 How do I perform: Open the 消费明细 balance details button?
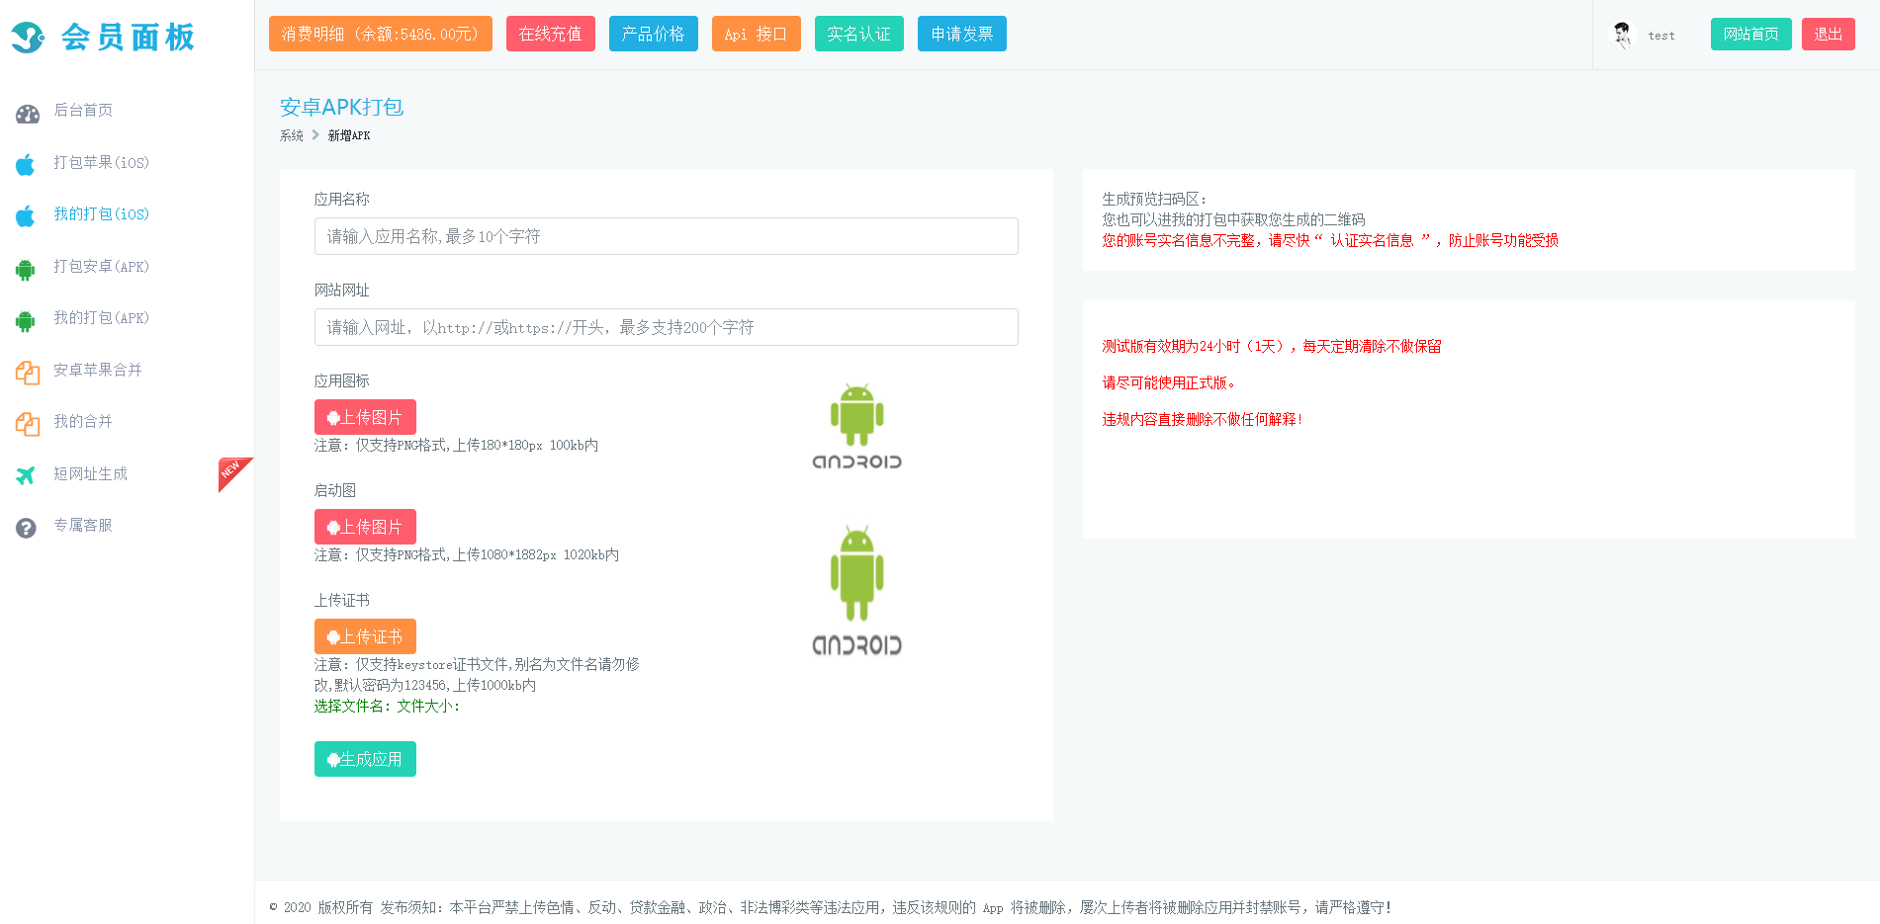(380, 34)
